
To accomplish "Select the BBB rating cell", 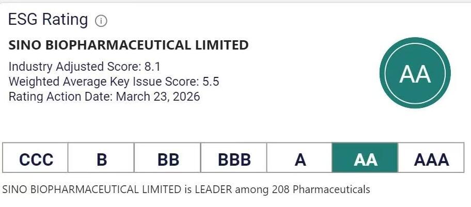I will pos(234,158).
